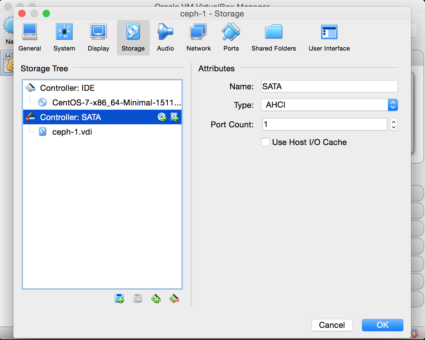Click the hard disk icon beside ceph-1.vdi
This screenshot has height=340, width=425.
[x=43, y=132]
